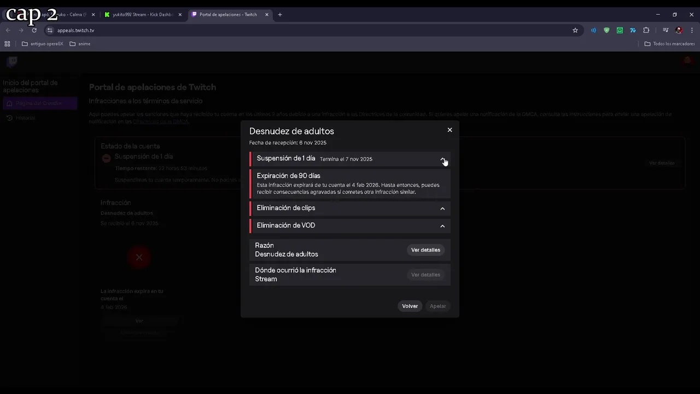This screenshot has height=394, width=700.
Task: Click the Twitch favicon on the active tab
Action: (194, 15)
